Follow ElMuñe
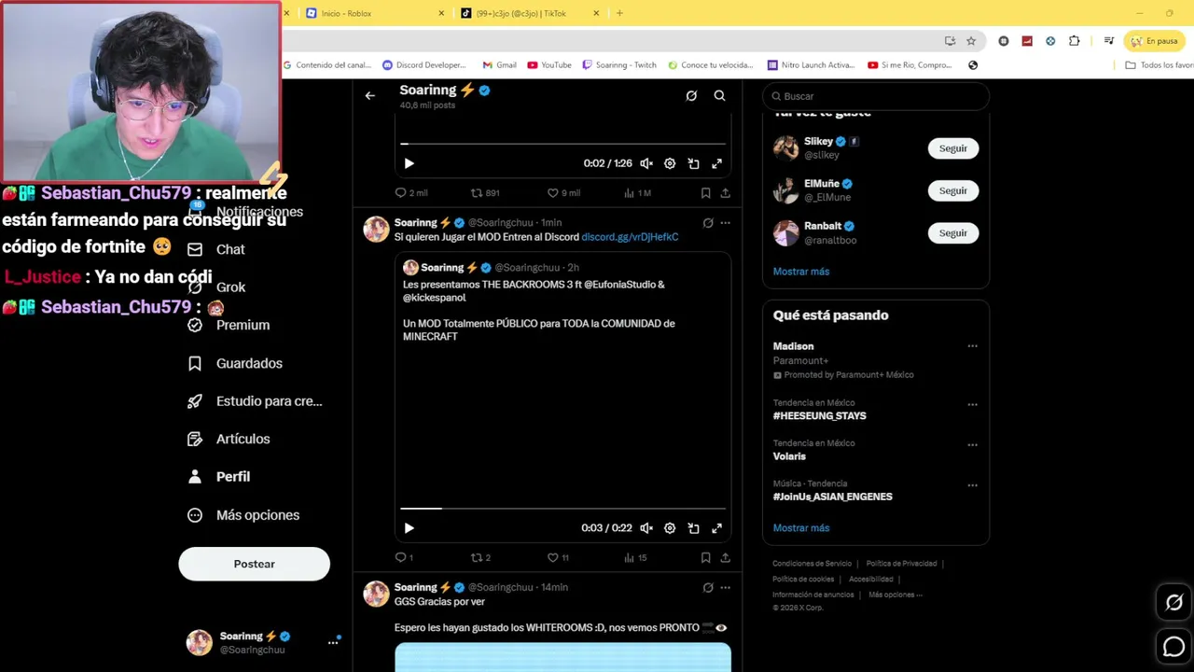This screenshot has height=672, width=1194. [x=952, y=190]
